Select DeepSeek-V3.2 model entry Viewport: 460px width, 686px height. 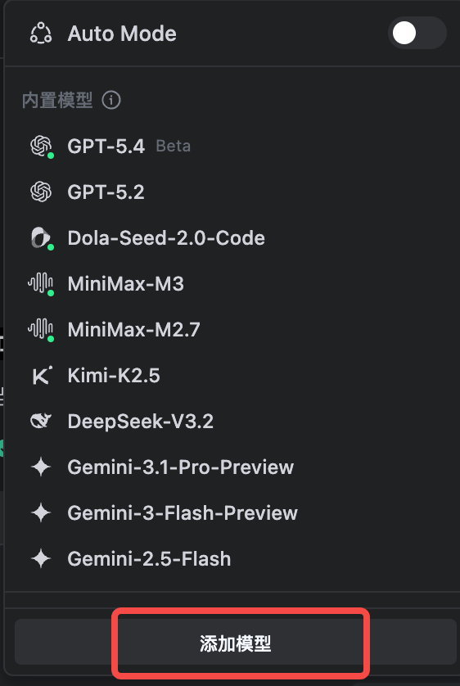(233, 421)
